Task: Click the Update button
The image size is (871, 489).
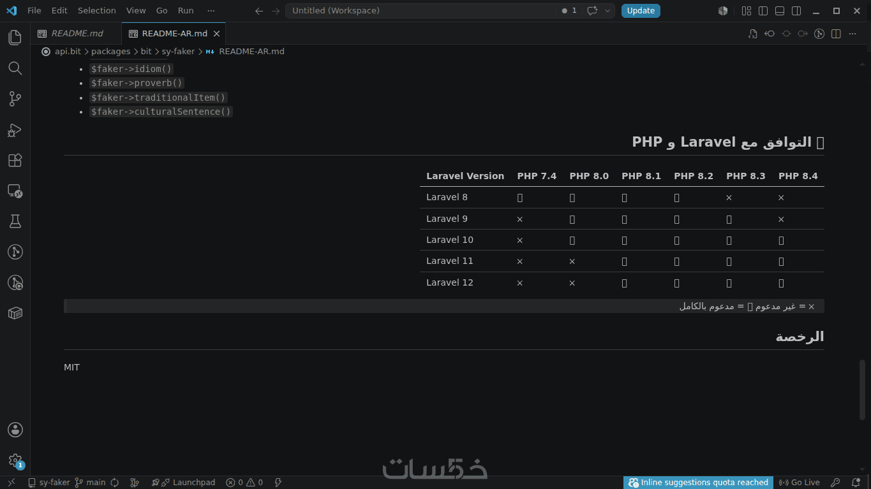Action: [641, 11]
